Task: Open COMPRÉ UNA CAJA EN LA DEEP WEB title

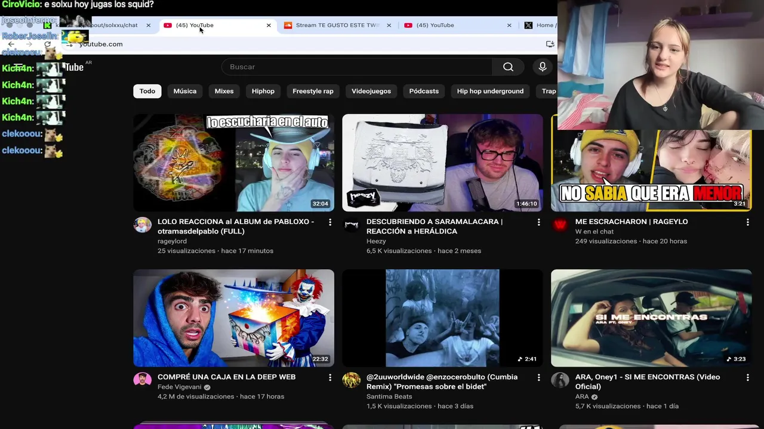Action: (x=226, y=377)
